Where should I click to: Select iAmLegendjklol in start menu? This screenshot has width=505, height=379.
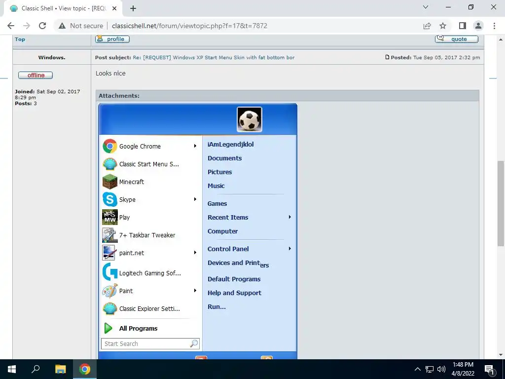point(231,145)
